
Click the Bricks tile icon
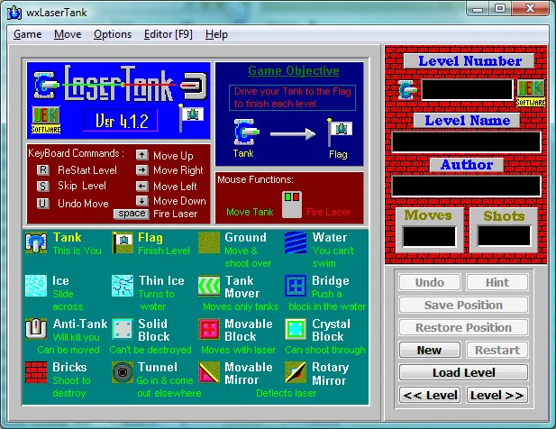coord(36,372)
